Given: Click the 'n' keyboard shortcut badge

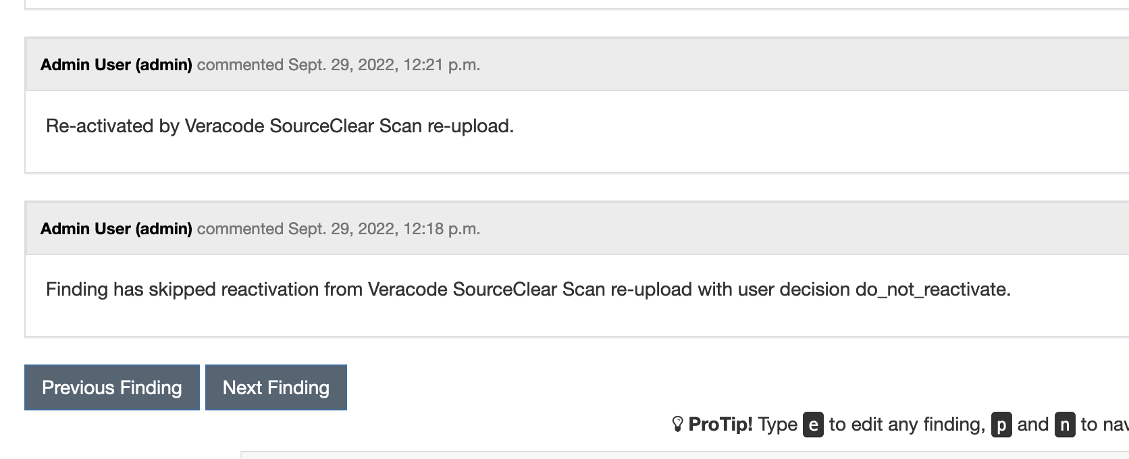Looking at the screenshot, I should point(1065,425).
